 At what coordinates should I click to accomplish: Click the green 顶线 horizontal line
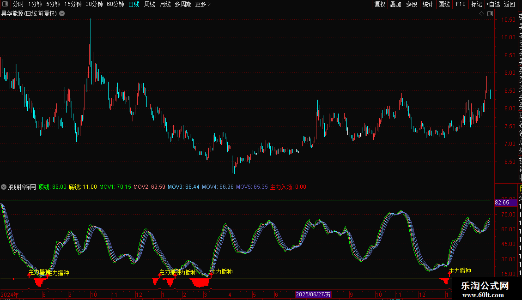point(245,200)
